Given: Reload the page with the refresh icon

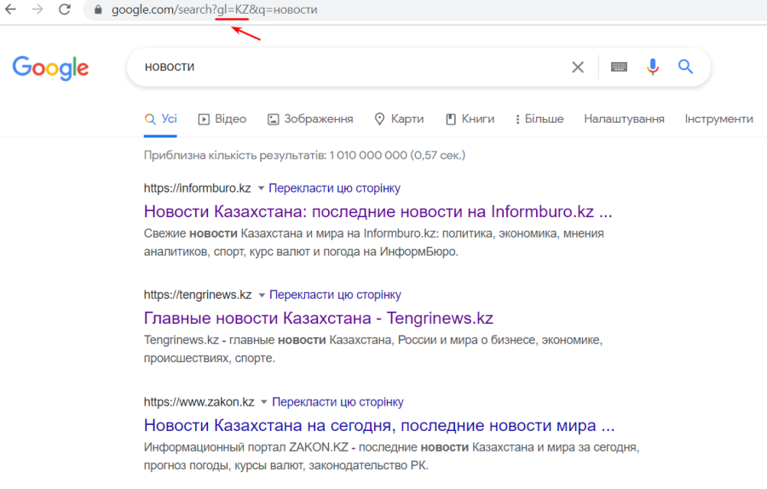Looking at the screenshot, I should click(65, 9).
